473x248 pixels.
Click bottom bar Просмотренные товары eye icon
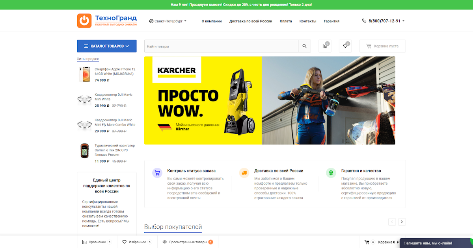(165, 242)
